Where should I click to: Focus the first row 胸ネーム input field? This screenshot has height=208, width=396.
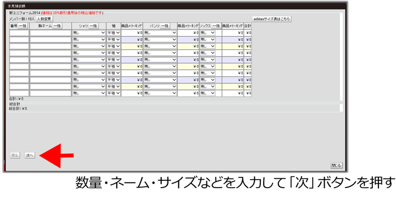click(x=50, y=33)
